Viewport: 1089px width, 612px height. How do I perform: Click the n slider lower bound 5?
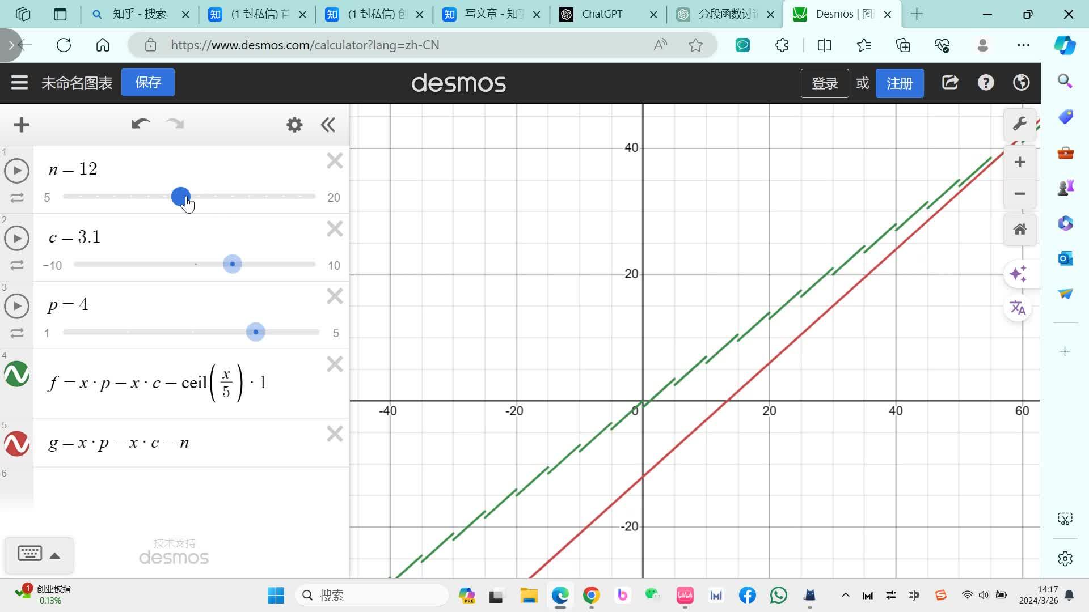(x=47, y=198)
